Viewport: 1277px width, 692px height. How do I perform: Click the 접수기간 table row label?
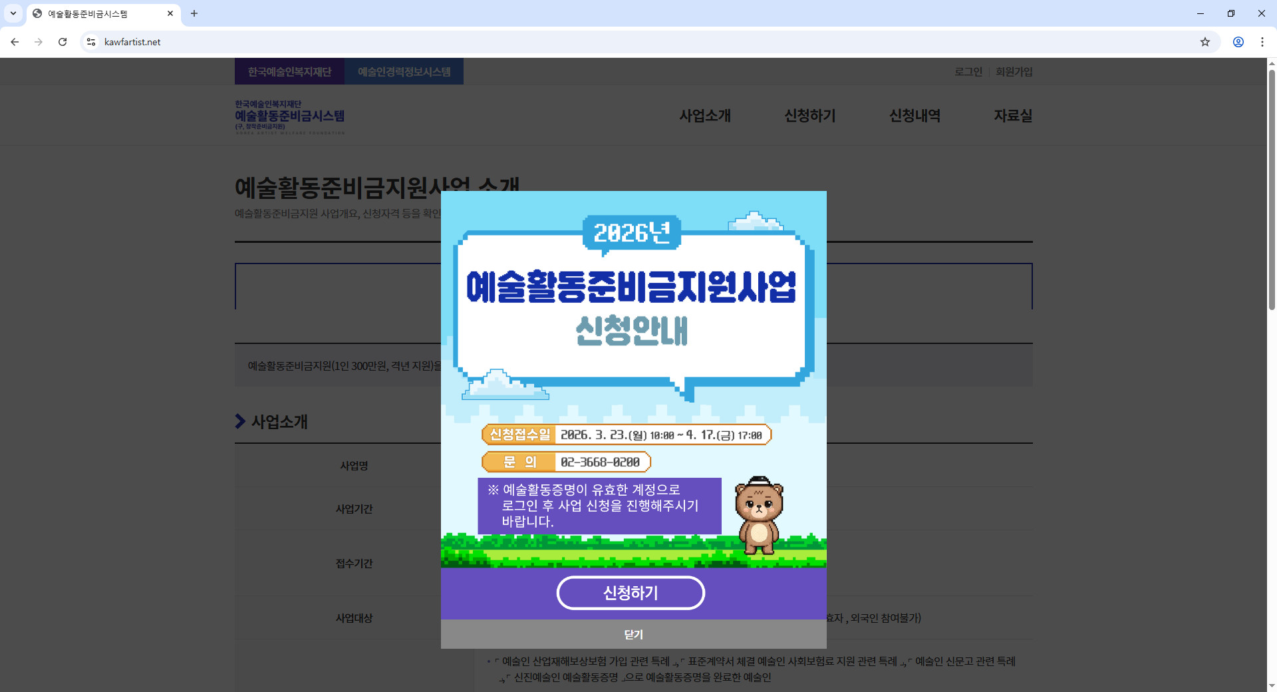(x=354, y=564)
